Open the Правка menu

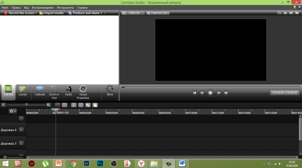pyautogui.click(x=16, y=7)
